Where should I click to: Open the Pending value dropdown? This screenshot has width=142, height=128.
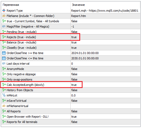click(x=105, y=32)
